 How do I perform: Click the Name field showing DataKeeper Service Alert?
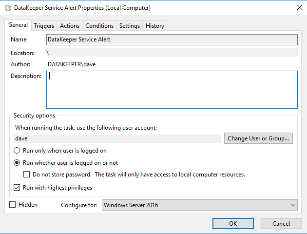tap(172, 39)
